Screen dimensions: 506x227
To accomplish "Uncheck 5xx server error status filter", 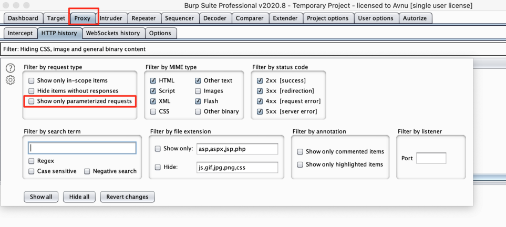I will click(x=260, y=112).
